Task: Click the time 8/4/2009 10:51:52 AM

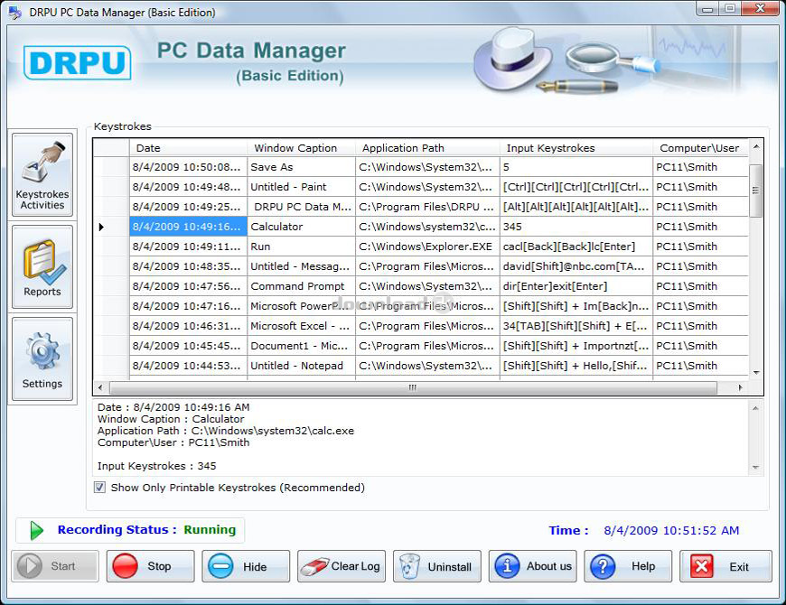Action: pyautogui.click(x=671, y=530)
